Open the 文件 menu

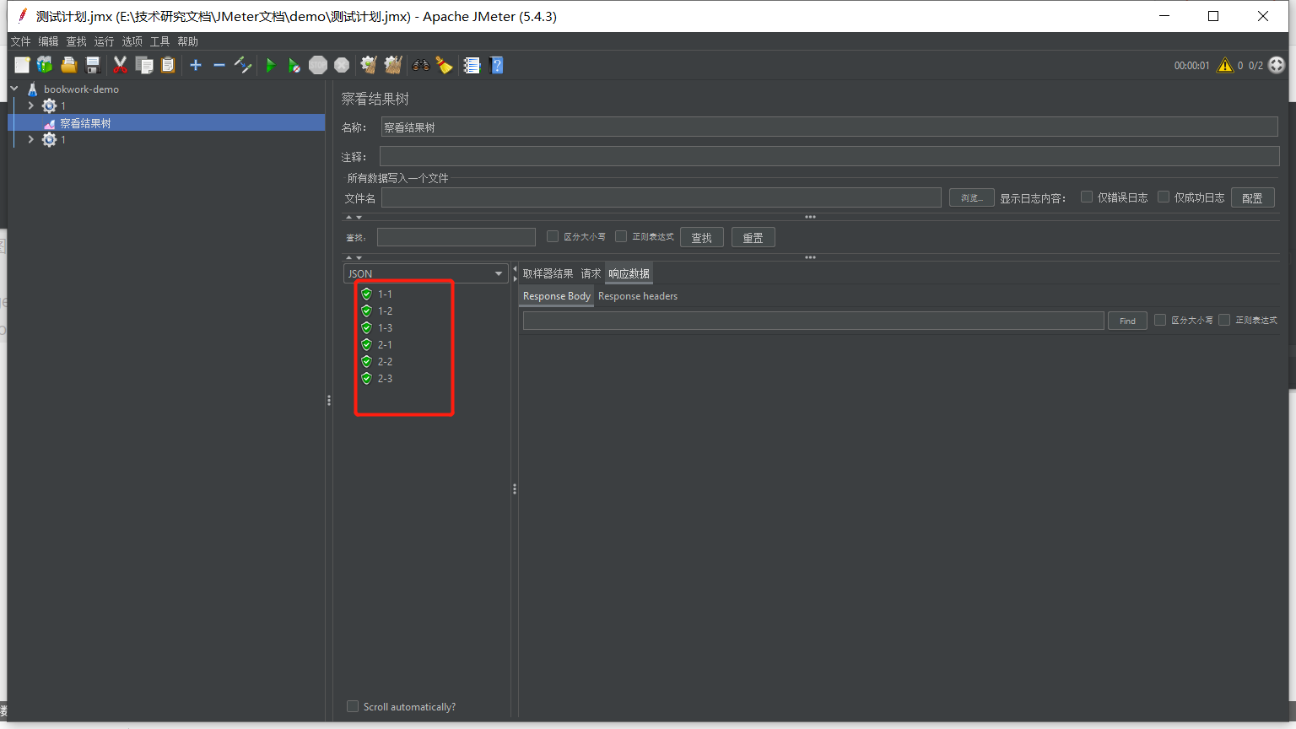point(20,41)
